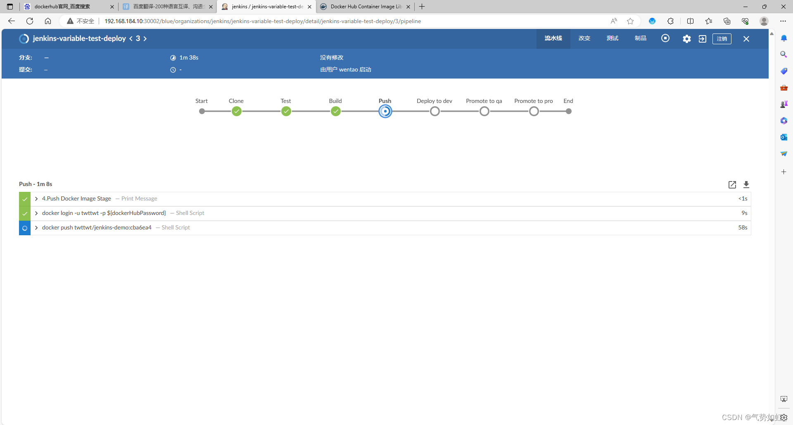
Task: Download the Push stage log
Action: 746,184
